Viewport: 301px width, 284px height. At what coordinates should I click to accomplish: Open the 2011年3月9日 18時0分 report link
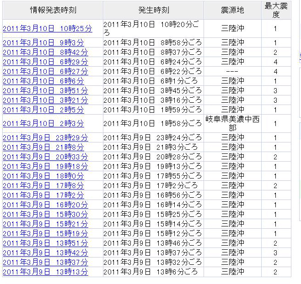pyautogui.click(x=43, y=176)
